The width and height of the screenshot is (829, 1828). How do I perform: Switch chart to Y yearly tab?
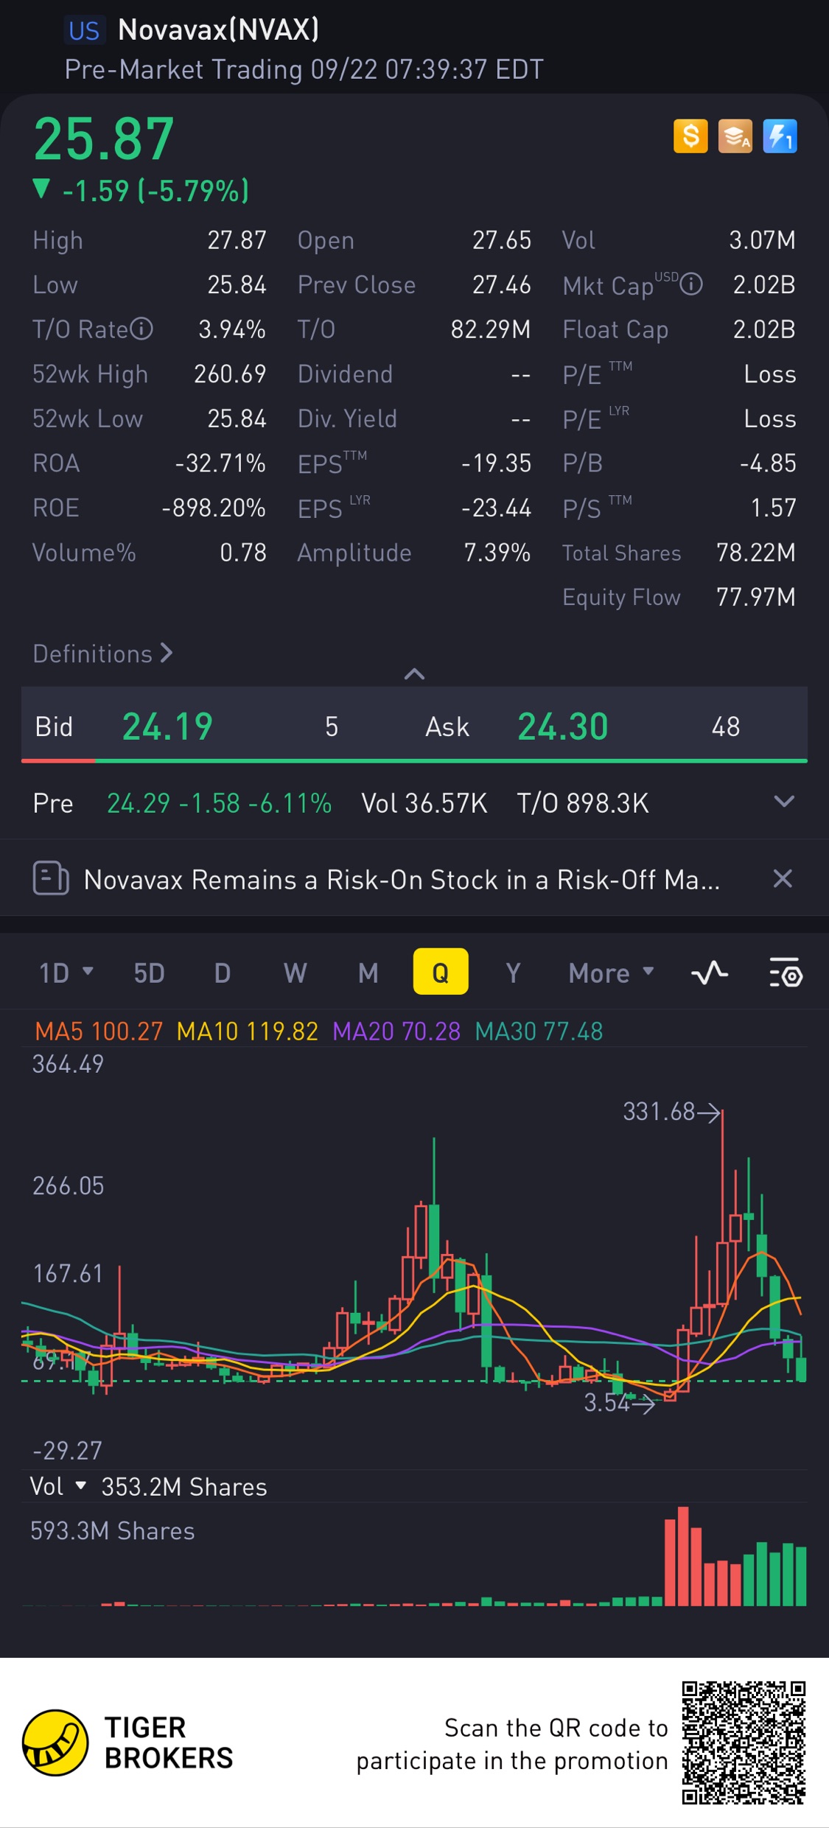coord(513,973)
